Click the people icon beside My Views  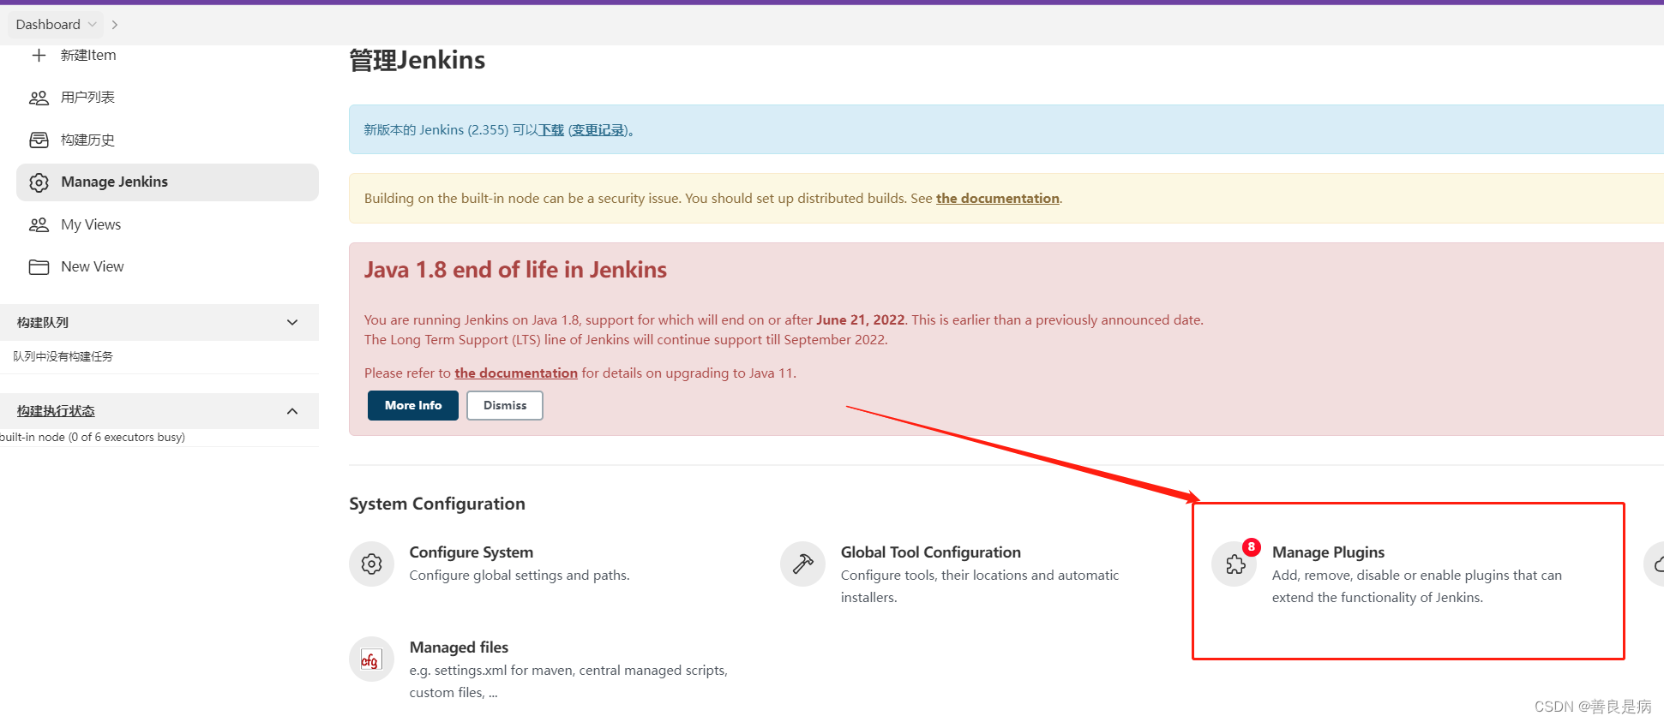(x=39, y=225)
